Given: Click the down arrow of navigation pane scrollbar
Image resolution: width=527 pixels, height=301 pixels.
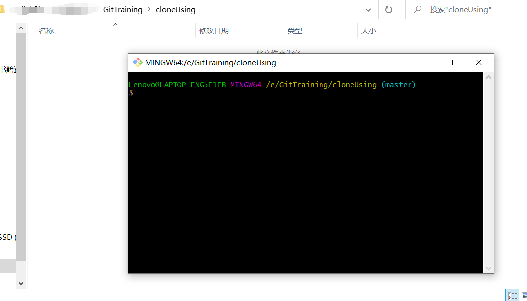Looking at the screenshot, I should [21, 283].
